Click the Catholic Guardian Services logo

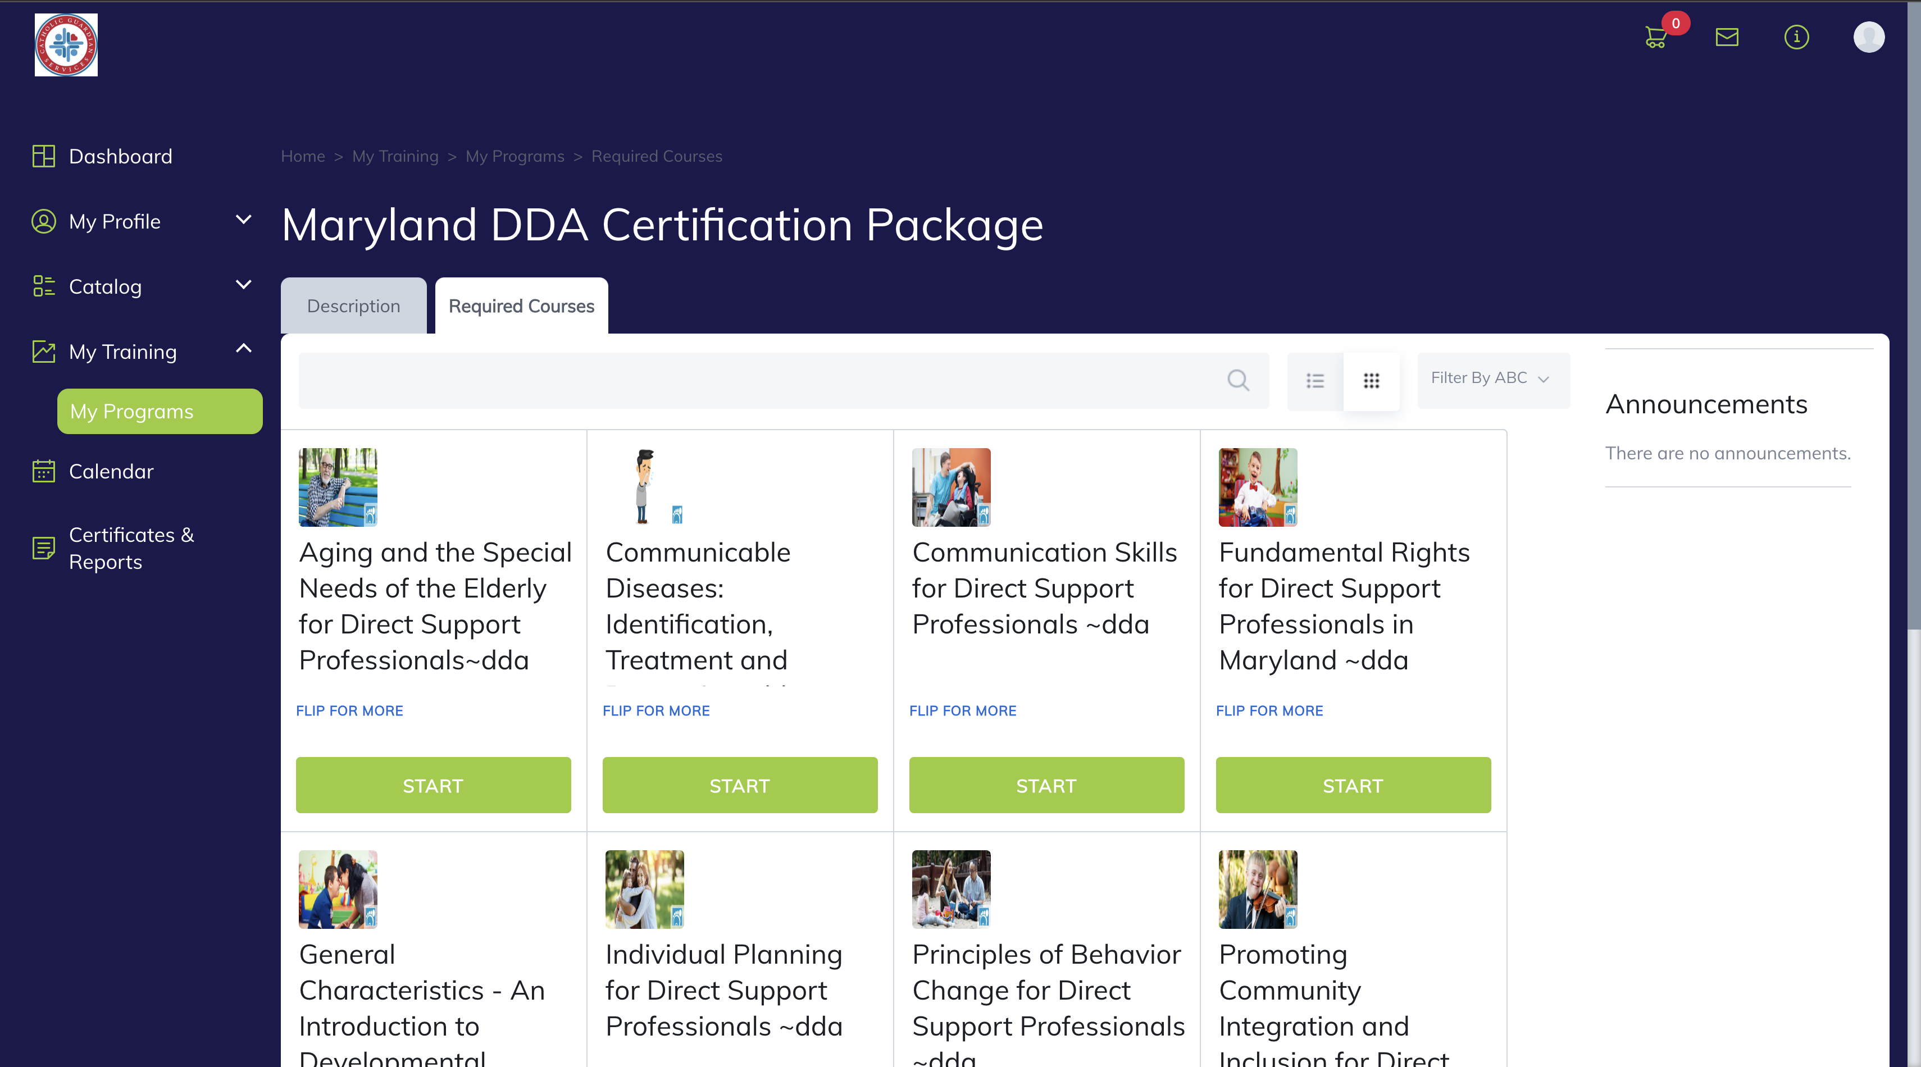pyautogui.click(x=66, y=45)
